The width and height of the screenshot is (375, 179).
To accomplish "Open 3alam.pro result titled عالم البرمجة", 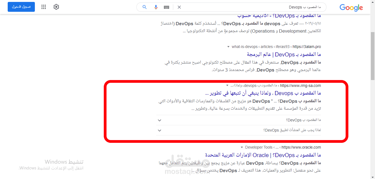I will coord(284,54).
